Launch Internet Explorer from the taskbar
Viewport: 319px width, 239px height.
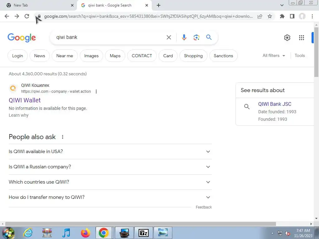28,233
